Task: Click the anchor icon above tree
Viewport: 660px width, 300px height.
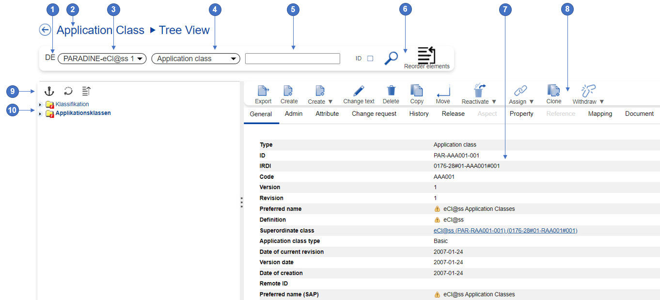Action: click(49, 91)
